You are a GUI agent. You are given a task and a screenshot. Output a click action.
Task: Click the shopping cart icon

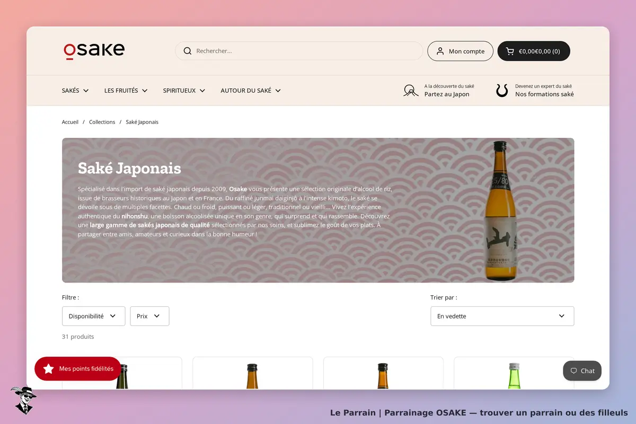coord(510,51)
